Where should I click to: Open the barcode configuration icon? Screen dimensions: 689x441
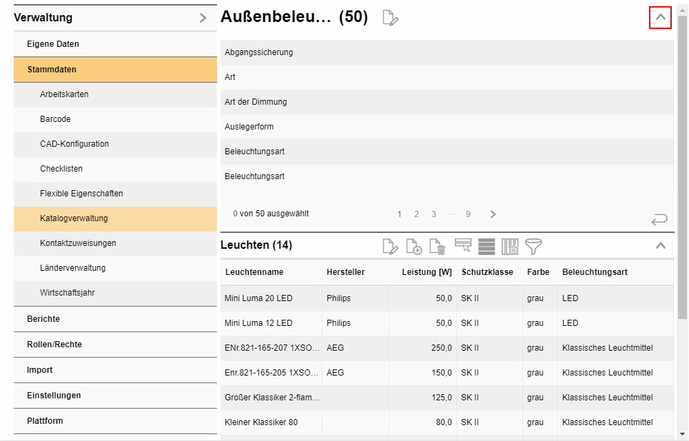pos(509,246)
